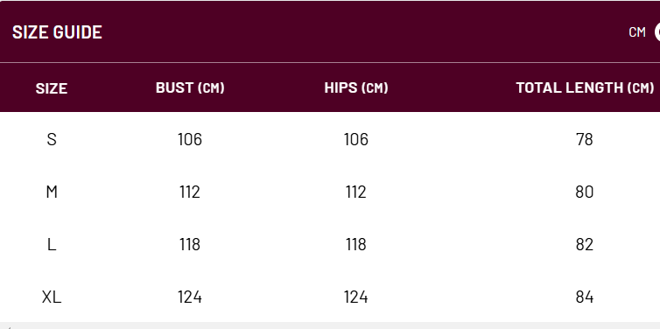Click the horizontal scrollbar track
The width and height of the screenshot is (660, 329).
click(x=330, y=325)
